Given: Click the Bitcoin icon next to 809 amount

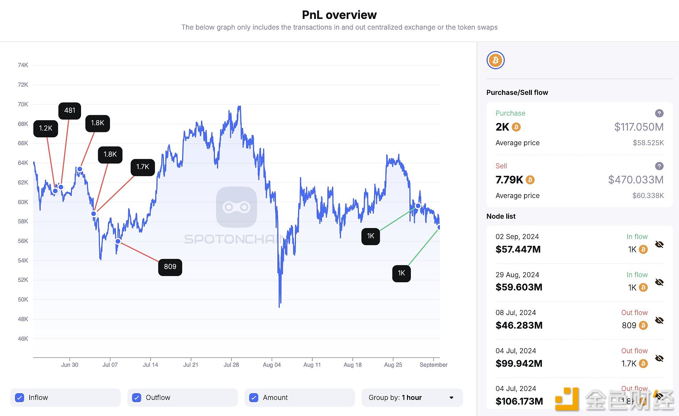Looking at the screenshot, I should pyautogui.click(x=643, y=325).
